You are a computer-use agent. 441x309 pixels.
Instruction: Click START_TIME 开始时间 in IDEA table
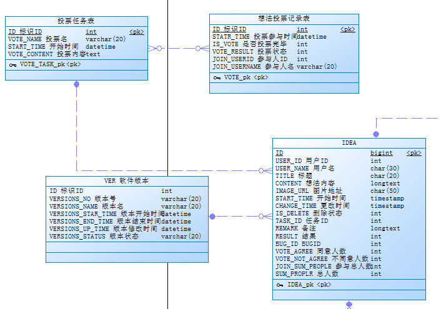(310, 199)
